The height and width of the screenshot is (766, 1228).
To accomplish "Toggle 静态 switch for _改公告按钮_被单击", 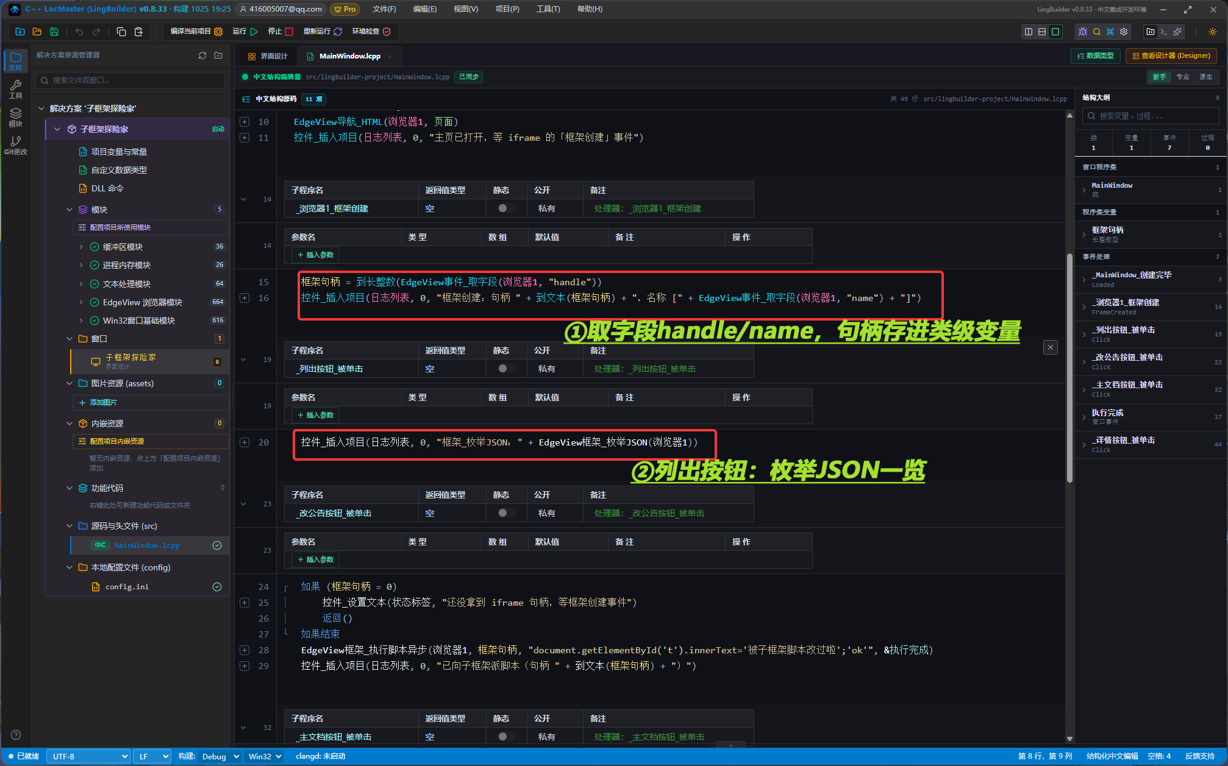I will click(x=505, y=513).
